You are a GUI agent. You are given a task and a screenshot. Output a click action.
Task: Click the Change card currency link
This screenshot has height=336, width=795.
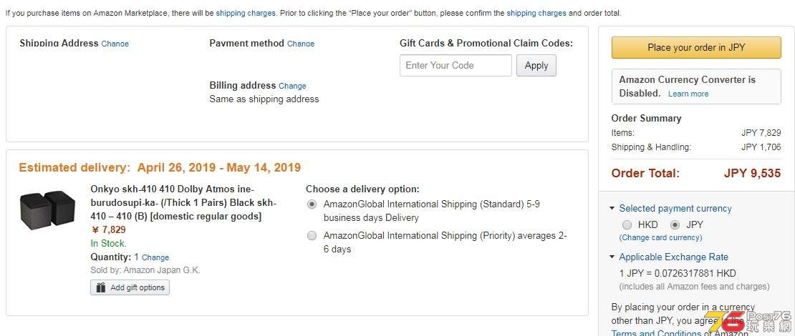coord(660,237)
